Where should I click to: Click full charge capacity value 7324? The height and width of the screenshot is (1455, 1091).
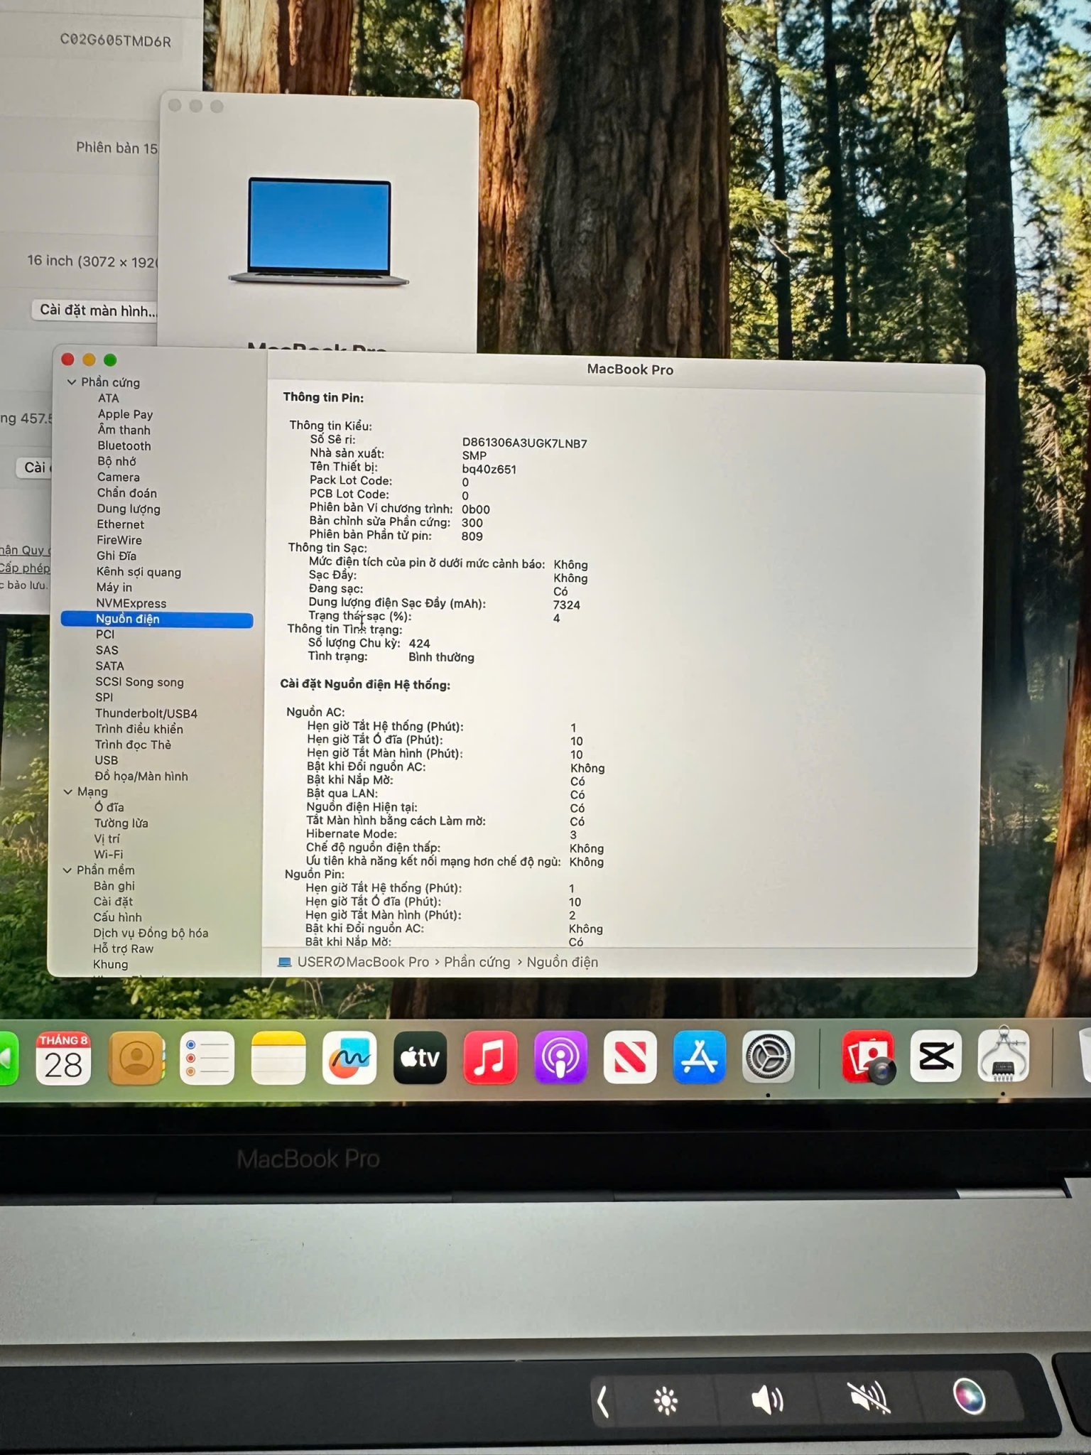click(x=567, y=605)
